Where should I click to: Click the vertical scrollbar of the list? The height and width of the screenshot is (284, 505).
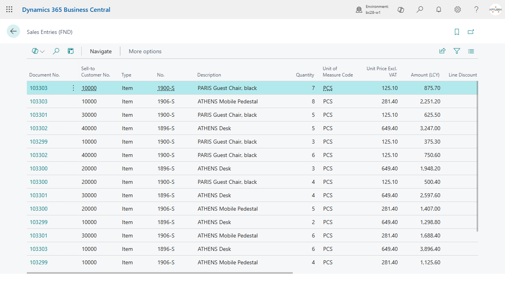(x=477, y=156)
